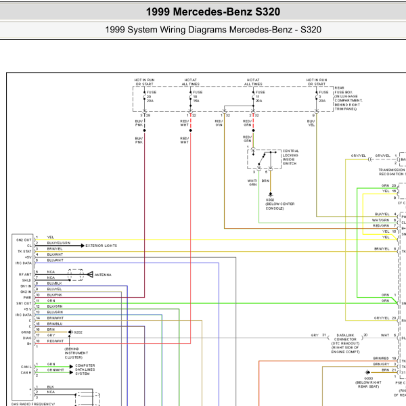This screenshot has width=406, height=406.
Task: Click the "BRN/WHT" wire label
Action: pos(55,318)
